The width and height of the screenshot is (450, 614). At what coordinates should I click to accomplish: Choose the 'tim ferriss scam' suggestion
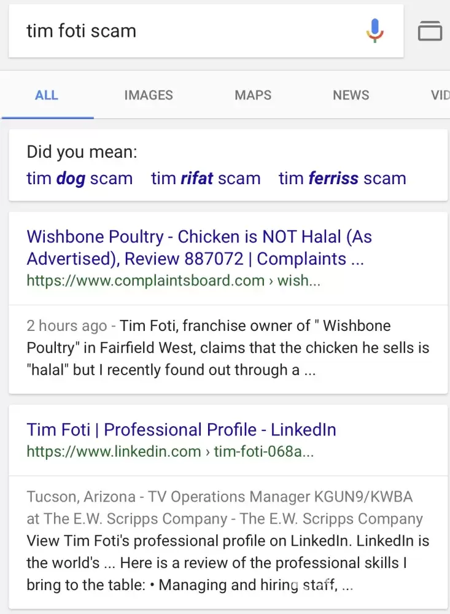pos(343,179)
